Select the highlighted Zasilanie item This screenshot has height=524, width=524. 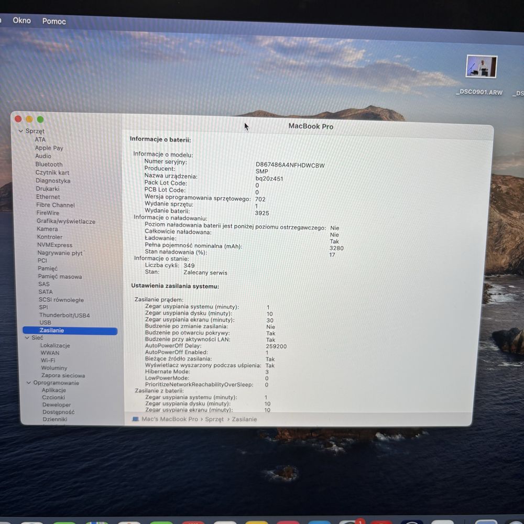pyautogui.click(x=70, y=330)
